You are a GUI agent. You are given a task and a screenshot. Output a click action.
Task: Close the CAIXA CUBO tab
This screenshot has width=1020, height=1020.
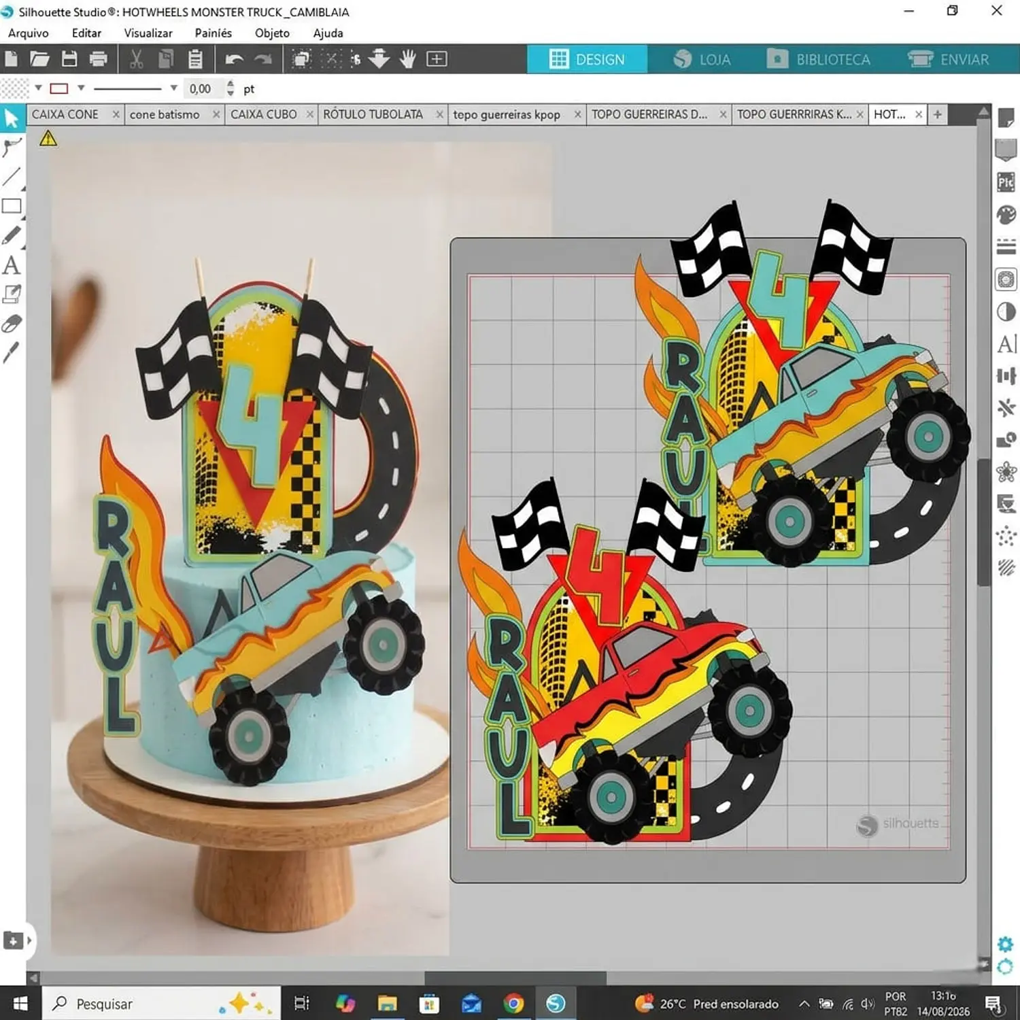tap(310, 114)
